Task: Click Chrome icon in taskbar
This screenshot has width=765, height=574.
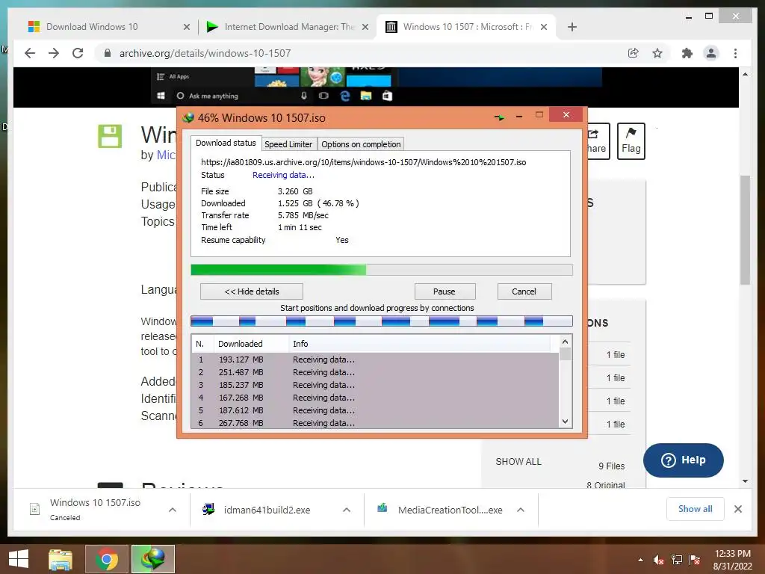Action: (x=107, y=559)
